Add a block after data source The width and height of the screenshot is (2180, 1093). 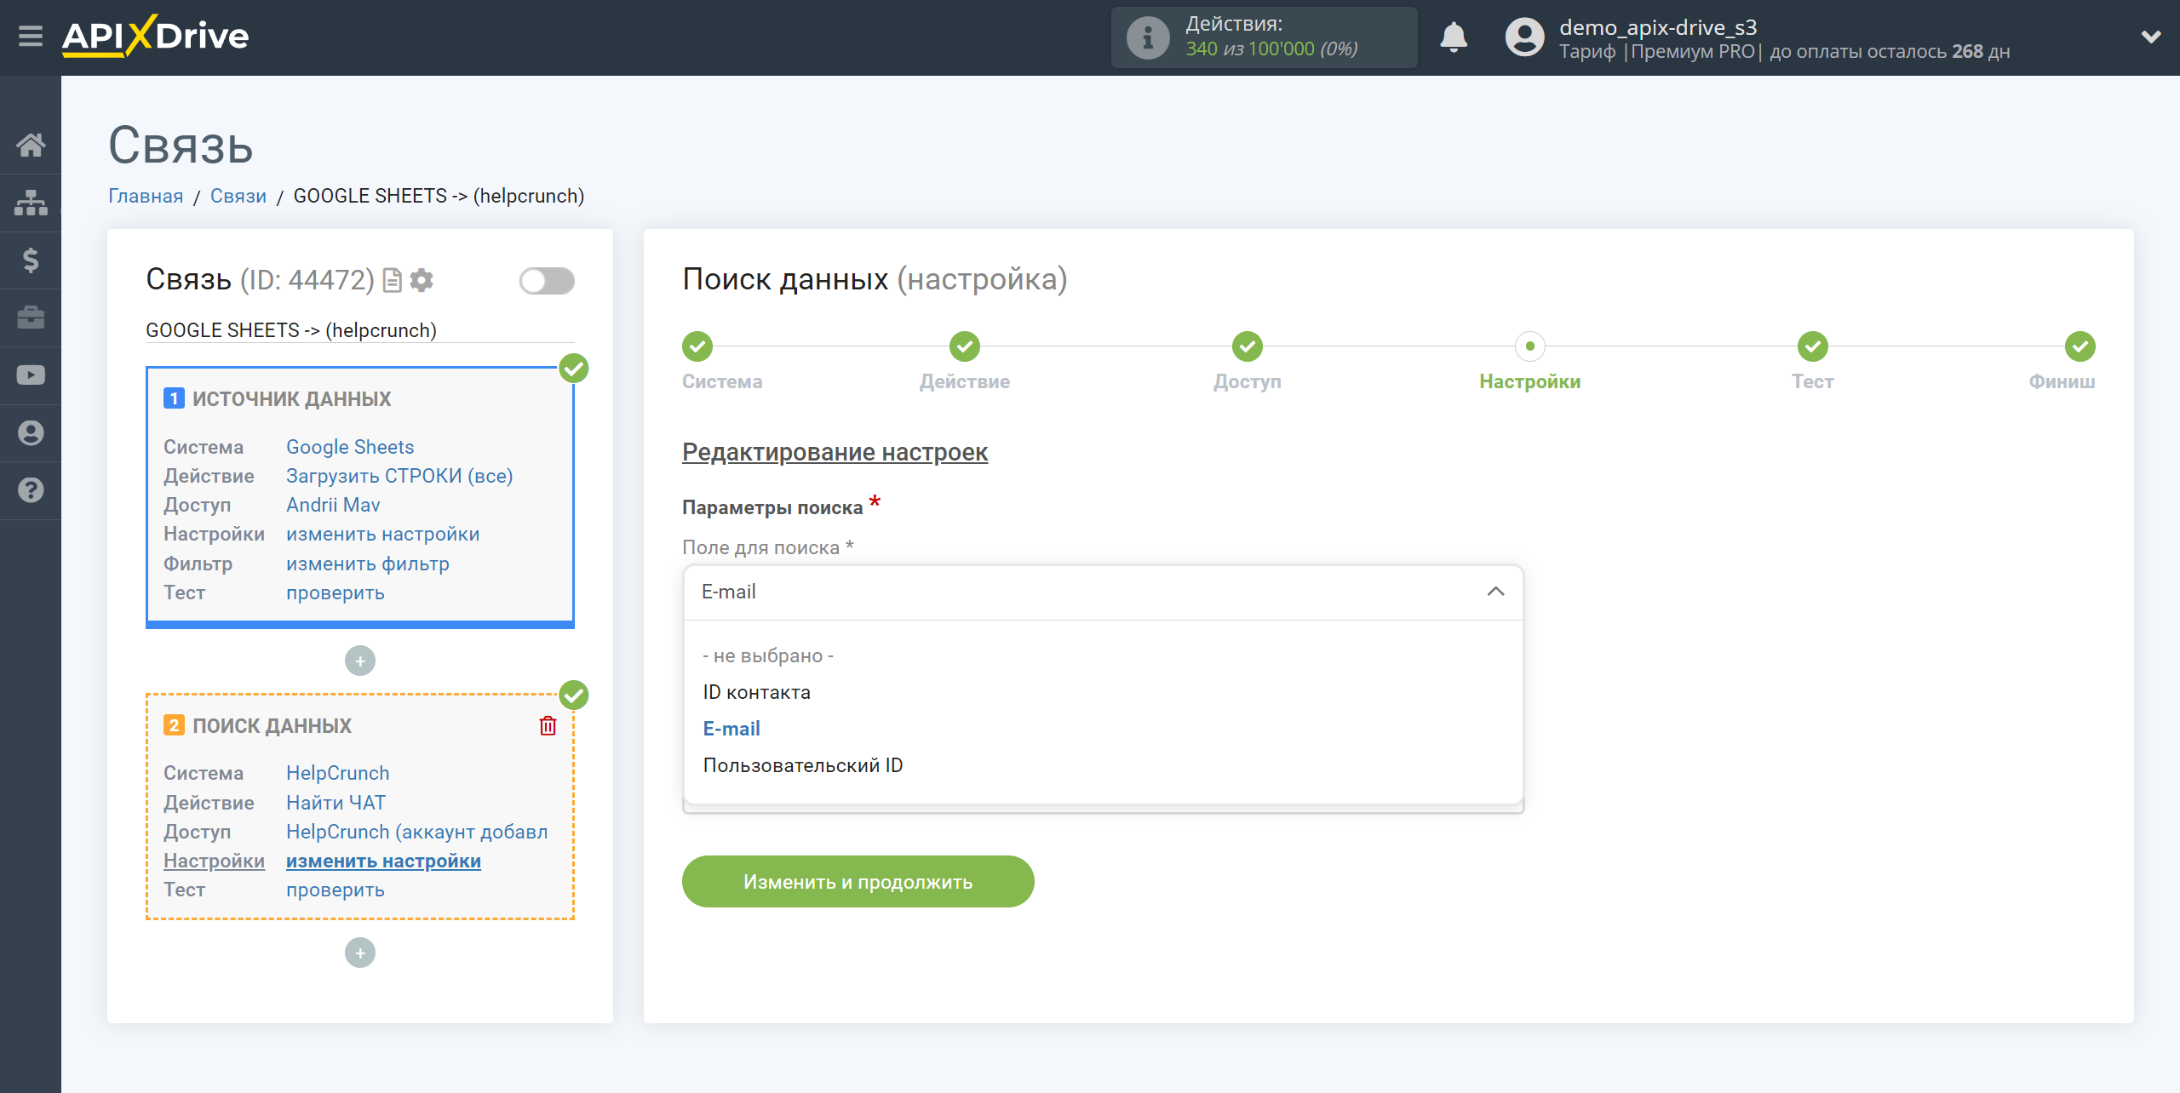pos(360,661)
